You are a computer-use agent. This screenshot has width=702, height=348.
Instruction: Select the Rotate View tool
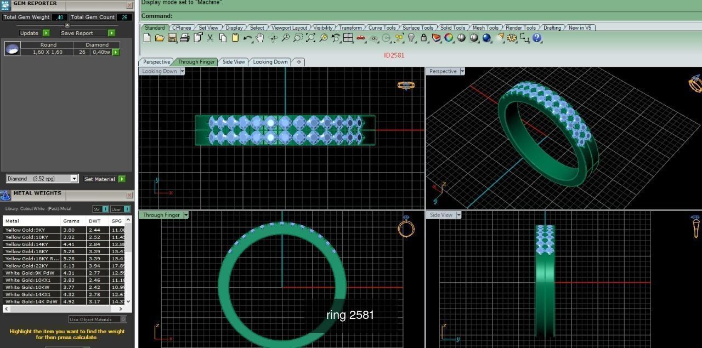pos(273,38)
